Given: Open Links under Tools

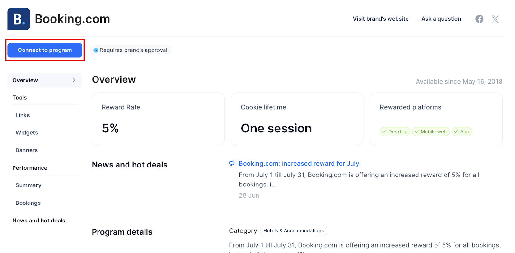Looking at the screenshot, I should point(23,115).
